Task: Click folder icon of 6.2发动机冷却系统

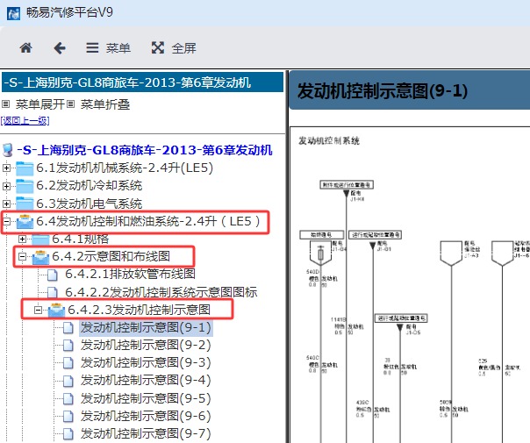Action: pos(25,186)
